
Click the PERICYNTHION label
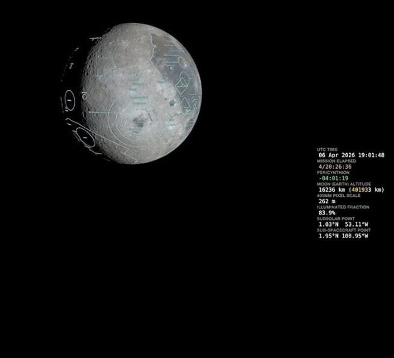(x=333, y=172)
